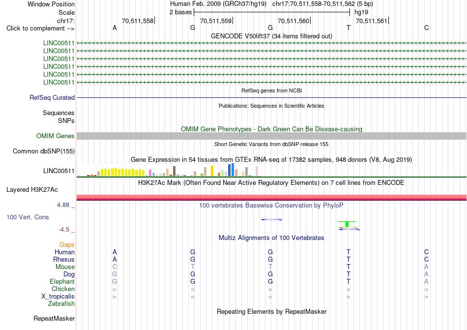
Task: Click the '2 bases' scale text
Action: point(180,12)
